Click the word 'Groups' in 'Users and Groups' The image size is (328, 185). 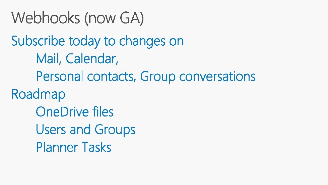[115, 130]
